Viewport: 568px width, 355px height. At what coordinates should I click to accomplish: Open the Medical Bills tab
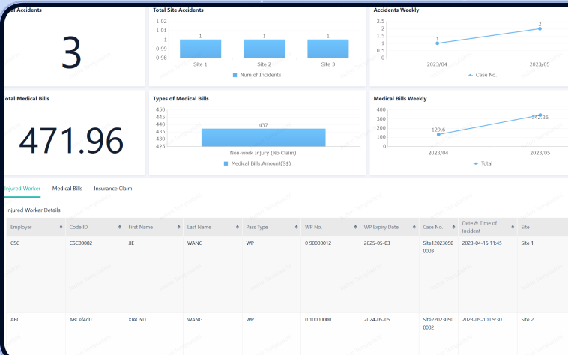pos(67,189)
